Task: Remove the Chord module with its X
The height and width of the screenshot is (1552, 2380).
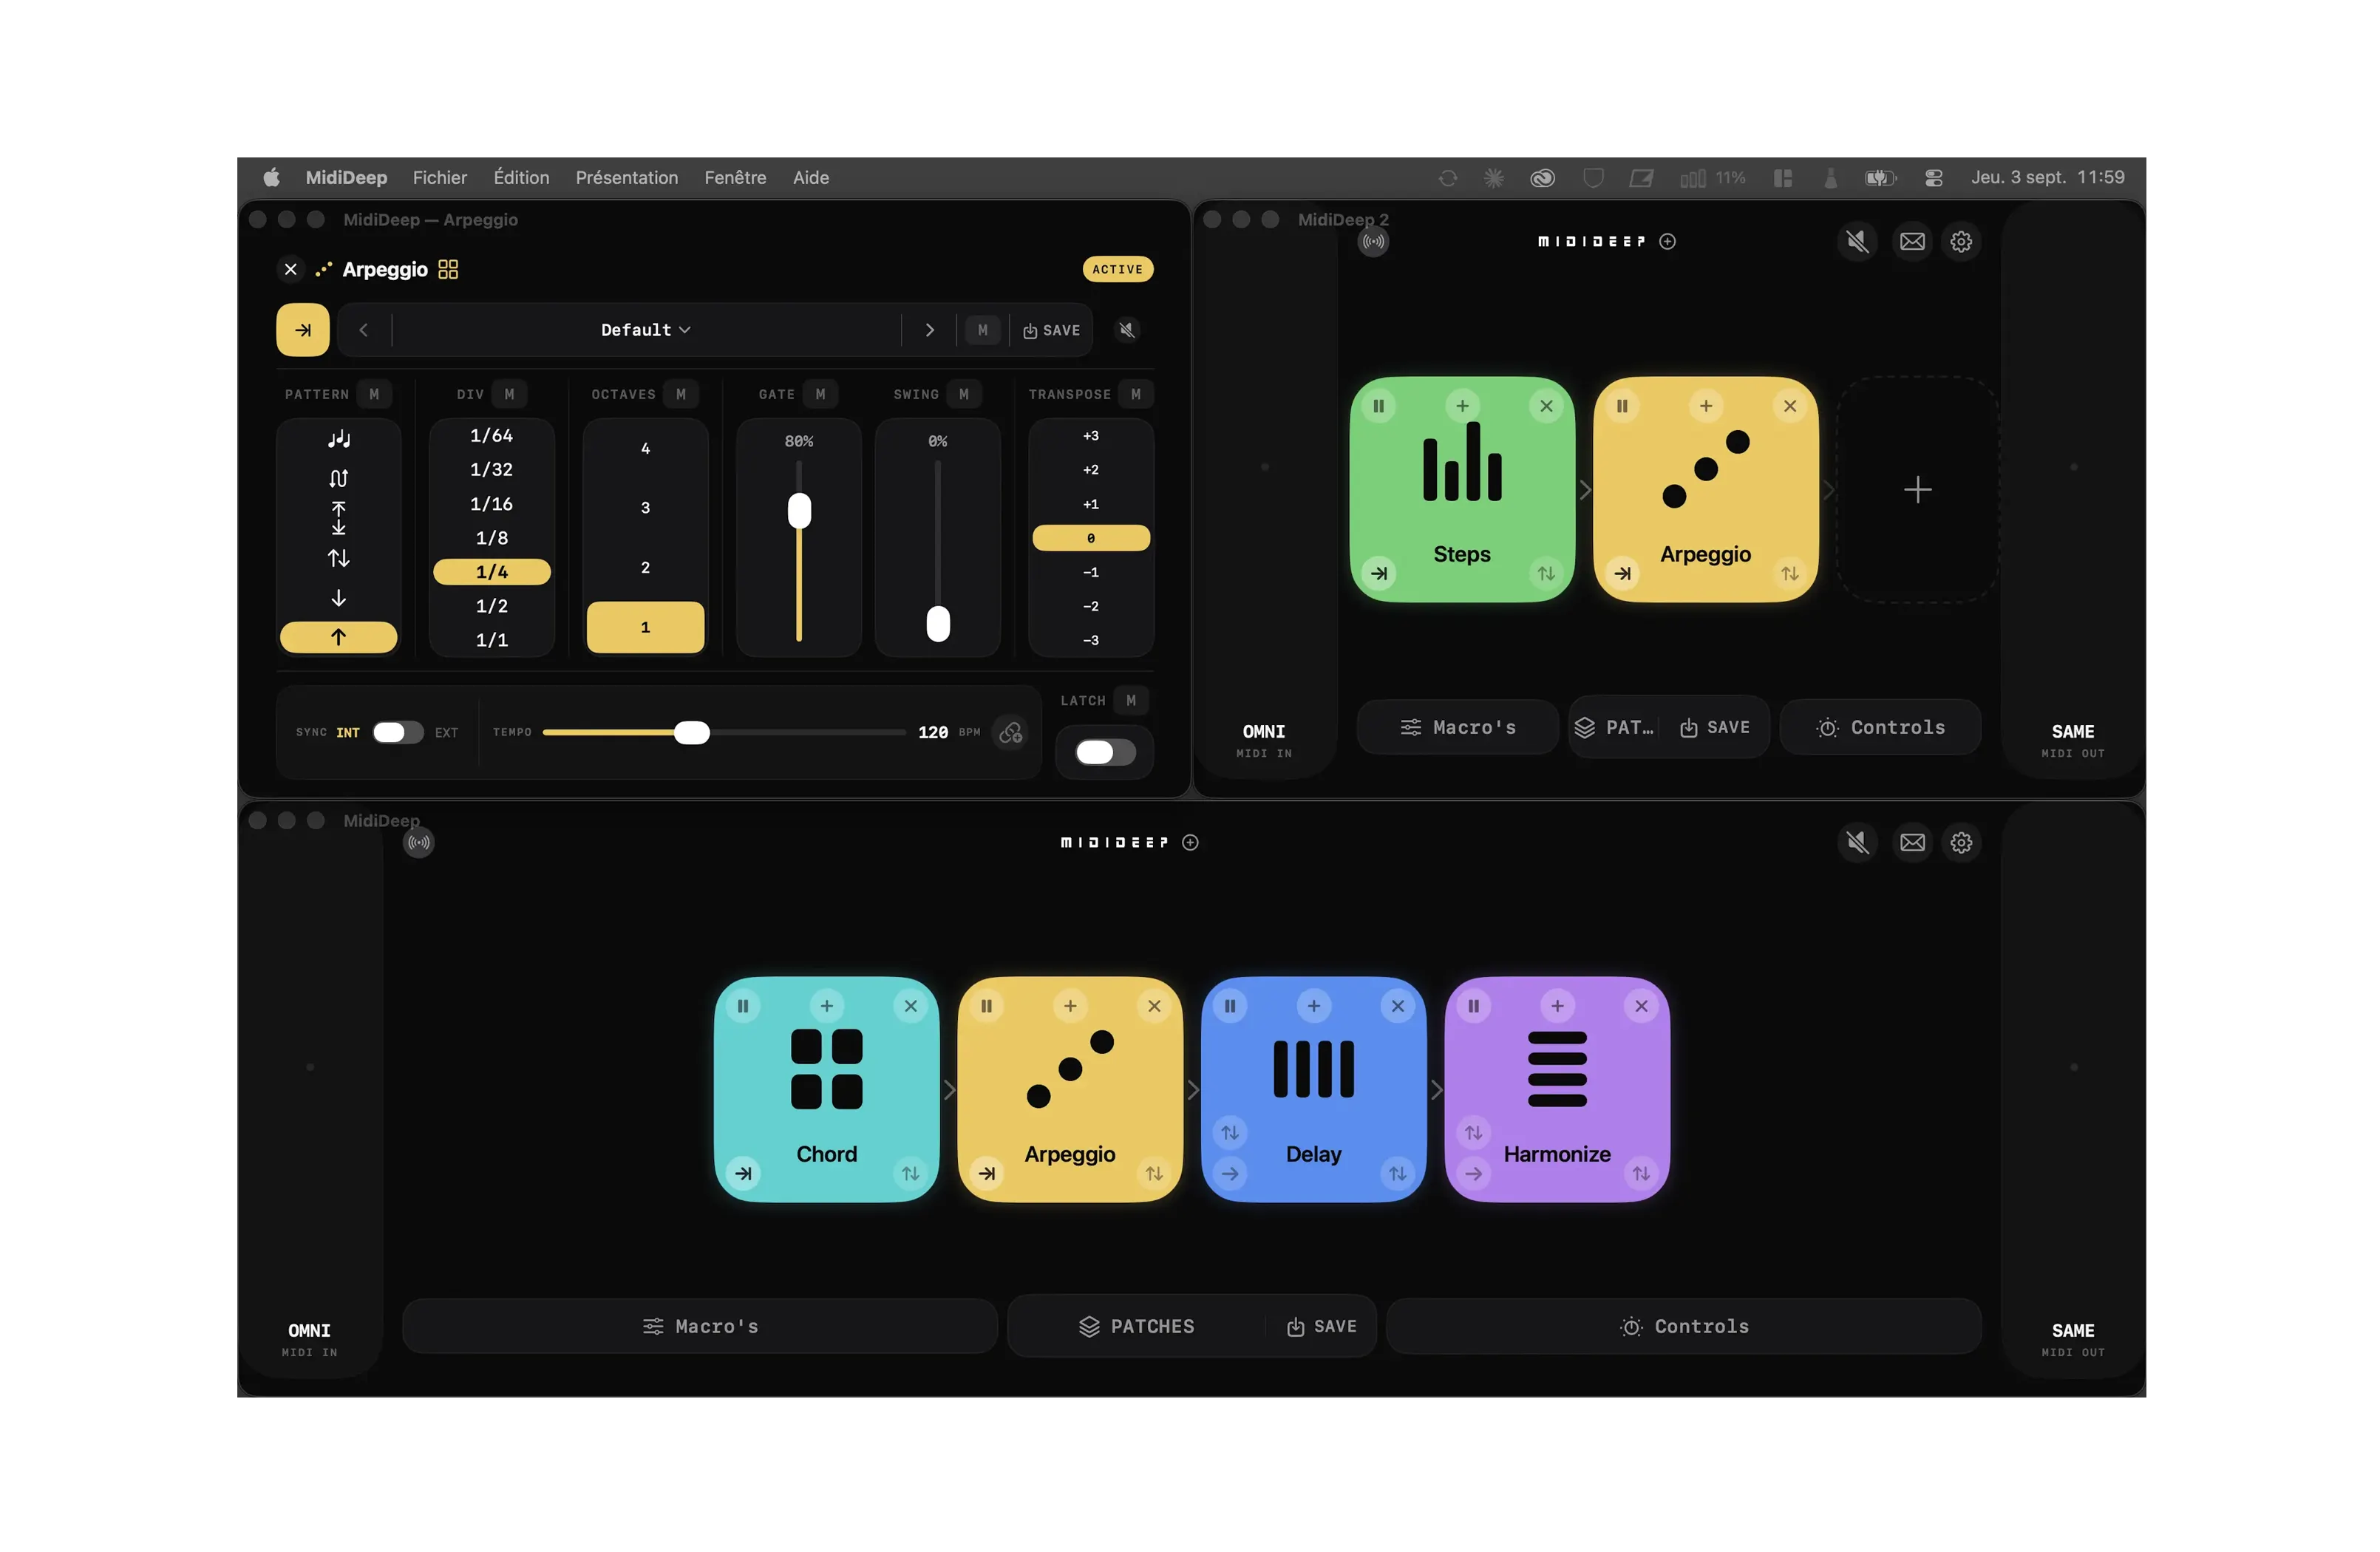Action: (x=911, y=1006)
